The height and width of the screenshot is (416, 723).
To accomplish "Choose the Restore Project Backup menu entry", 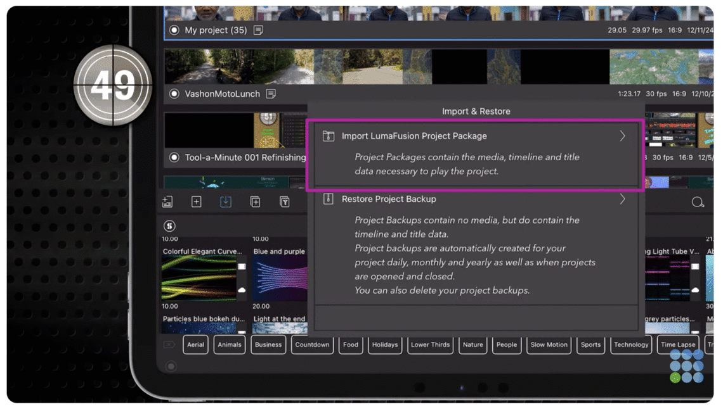I will coord(389,199).
